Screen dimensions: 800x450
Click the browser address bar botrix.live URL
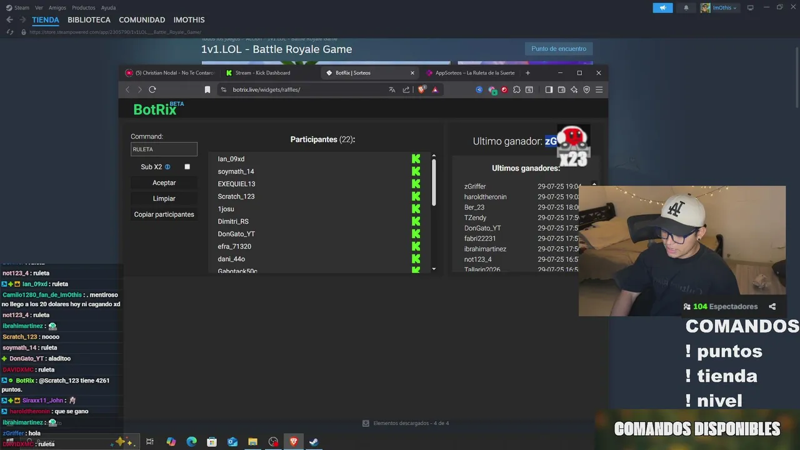point(266,89)
